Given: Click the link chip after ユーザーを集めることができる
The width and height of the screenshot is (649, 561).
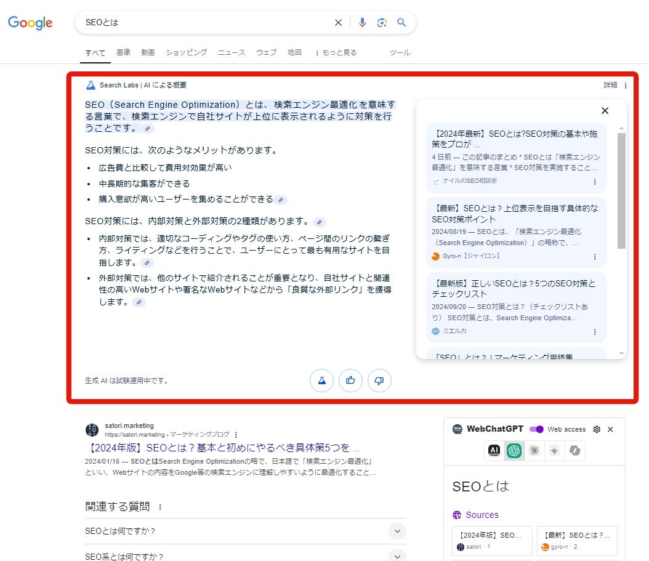Looking at the screenshot, I should [281, 200].
